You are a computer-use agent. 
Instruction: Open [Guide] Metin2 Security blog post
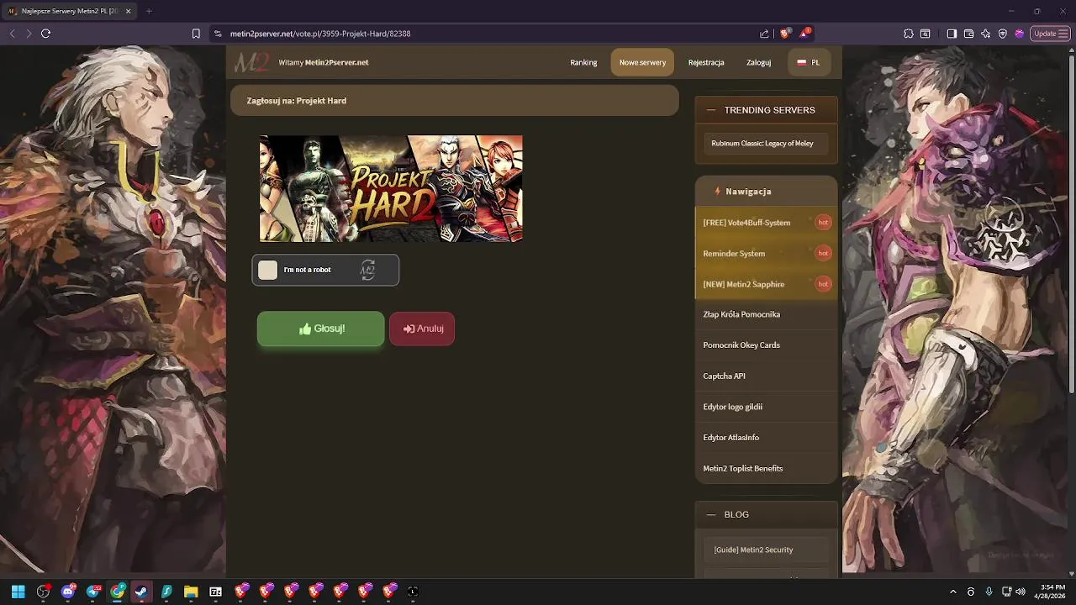(753, 550)
